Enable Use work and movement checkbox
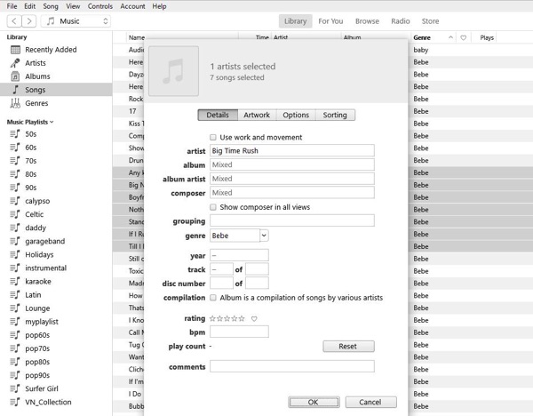Viewport: 533px width, 416px height. tap(213, 137)
